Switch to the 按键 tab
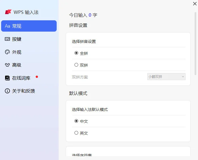The image size is (198, 160). tap(29, 39)
